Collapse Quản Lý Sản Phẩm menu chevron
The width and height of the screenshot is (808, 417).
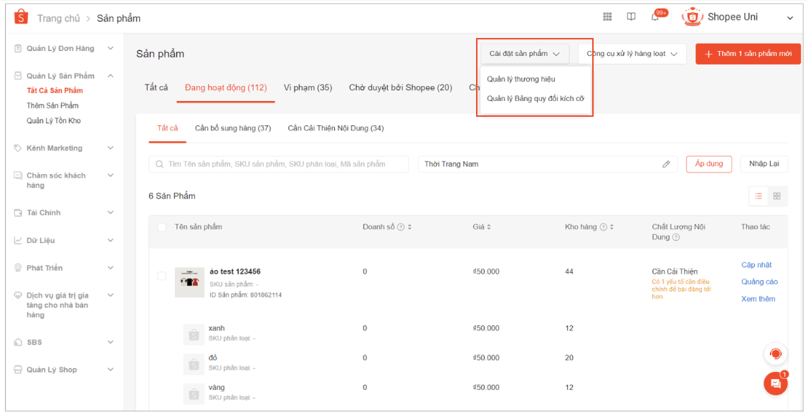[x=110, y=76]
